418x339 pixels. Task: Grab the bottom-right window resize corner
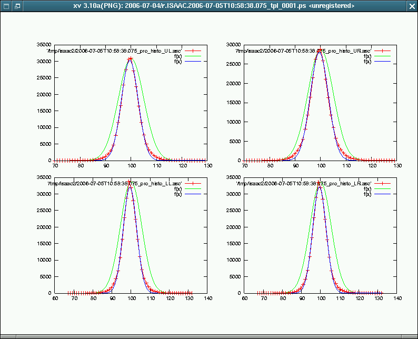pyautogui.click(x=415, y=336)
